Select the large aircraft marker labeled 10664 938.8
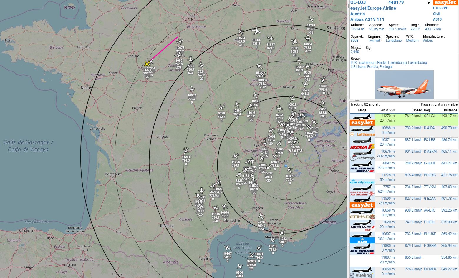 coord(256,31)
